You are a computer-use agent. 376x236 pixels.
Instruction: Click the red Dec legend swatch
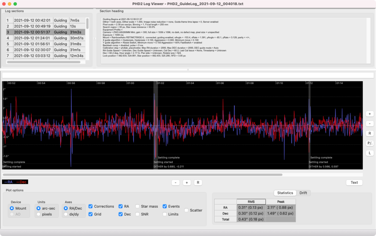(22, 182)
